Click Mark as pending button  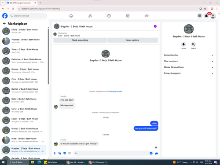(80, 40)
